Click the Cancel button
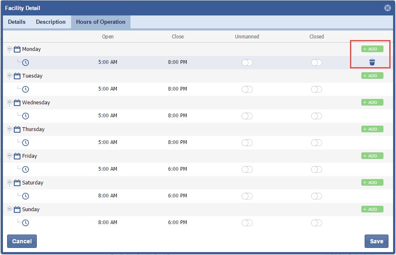The height and width of the screenshot is (255, 396). click(22, 241)
